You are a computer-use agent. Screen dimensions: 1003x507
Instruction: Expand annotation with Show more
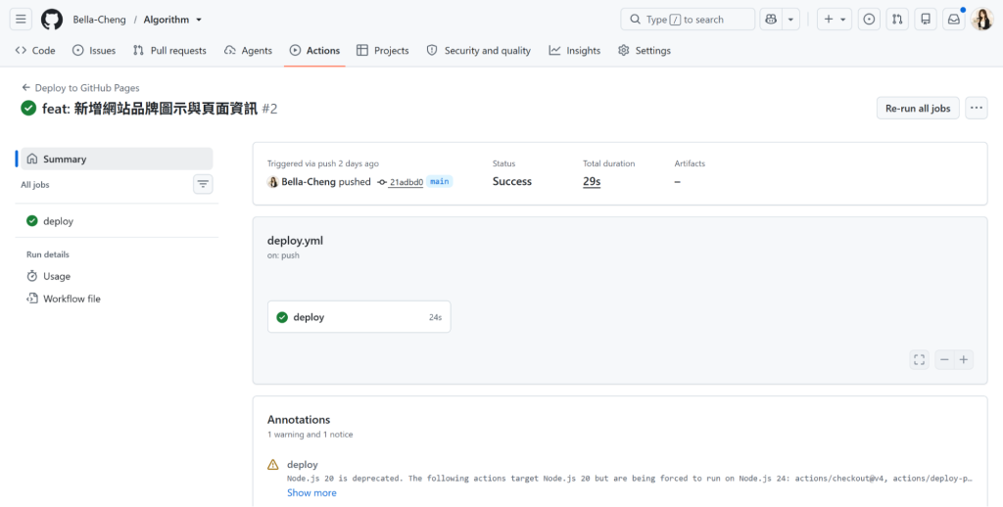tap(311, 493)
